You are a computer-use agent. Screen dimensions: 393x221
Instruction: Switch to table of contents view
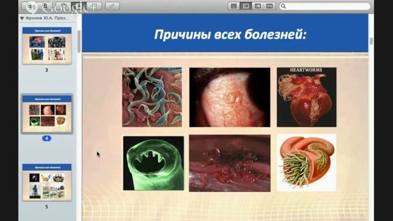click(258, 6)
